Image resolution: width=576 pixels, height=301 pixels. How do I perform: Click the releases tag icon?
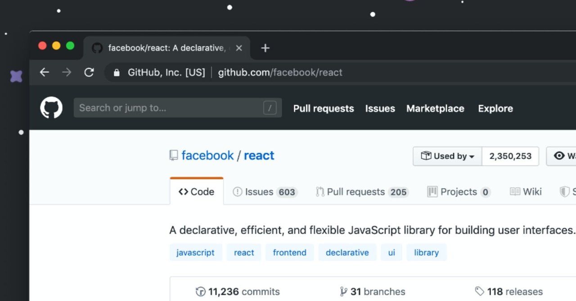pos(479,291)
